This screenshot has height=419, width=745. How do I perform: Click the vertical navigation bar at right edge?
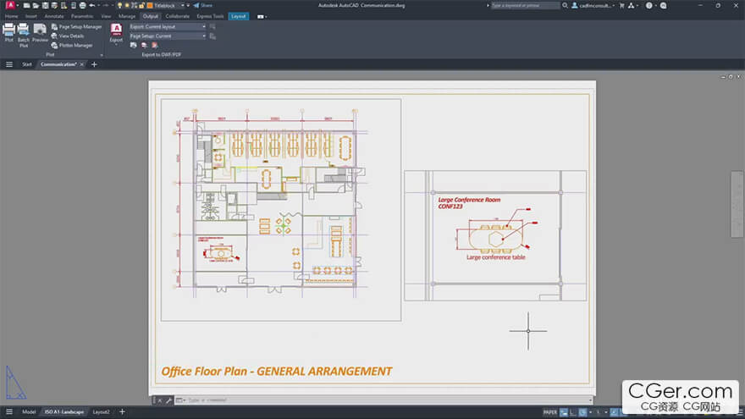(737, 204)
